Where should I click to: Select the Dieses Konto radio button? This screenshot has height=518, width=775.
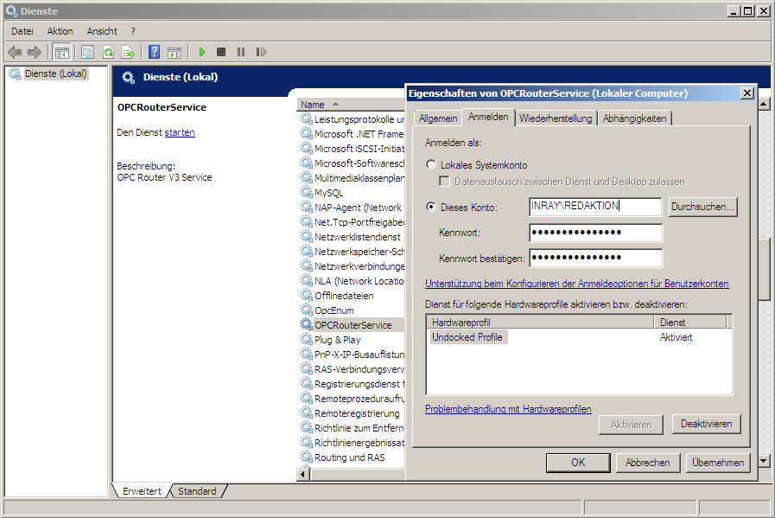pyautogui.click(x=429, y=207)
